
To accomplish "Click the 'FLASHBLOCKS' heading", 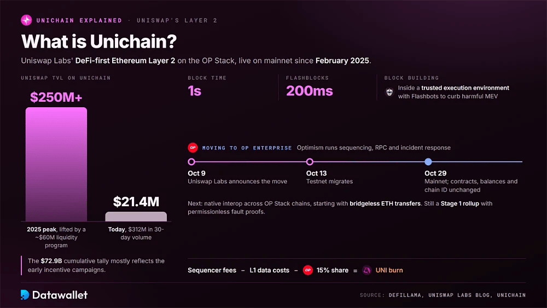I will point(307,78).
